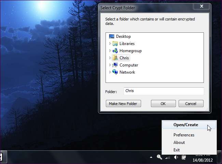Viewport: 222px width, 164px height.
Task: Click the network signal tray icon
Action: [x=168, y=157]
